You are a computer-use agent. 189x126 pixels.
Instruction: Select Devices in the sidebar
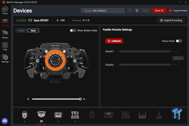click(x=5, y=23)
